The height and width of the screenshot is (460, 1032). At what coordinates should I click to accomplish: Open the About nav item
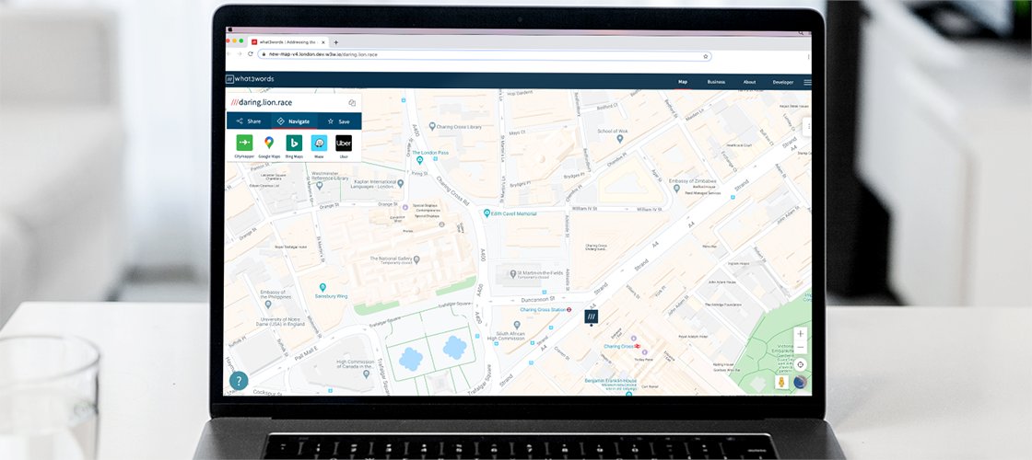750,82
